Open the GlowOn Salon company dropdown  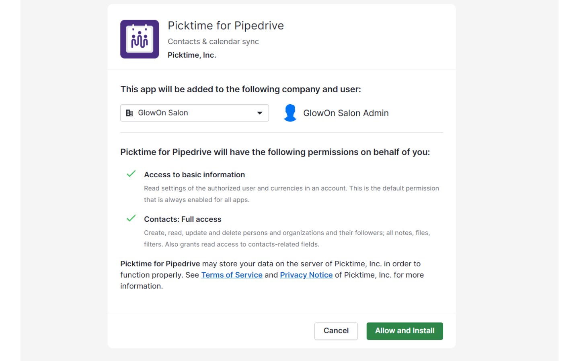click(x=195, y=113)
